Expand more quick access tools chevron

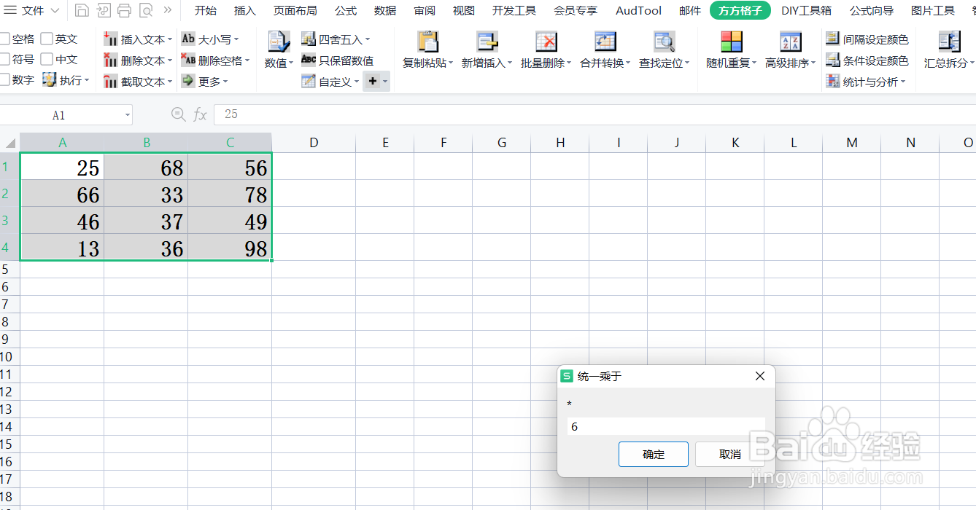click(x=168, y=10)
